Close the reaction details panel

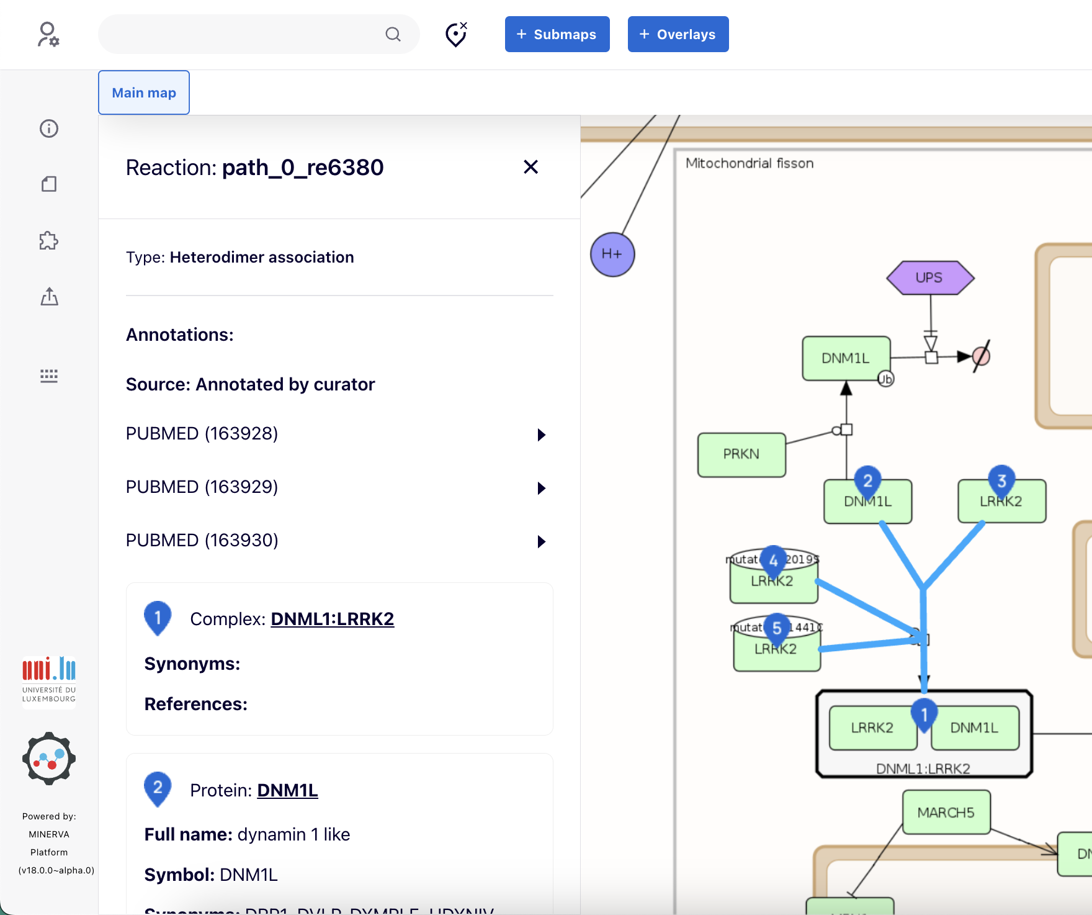click(530, 167)
